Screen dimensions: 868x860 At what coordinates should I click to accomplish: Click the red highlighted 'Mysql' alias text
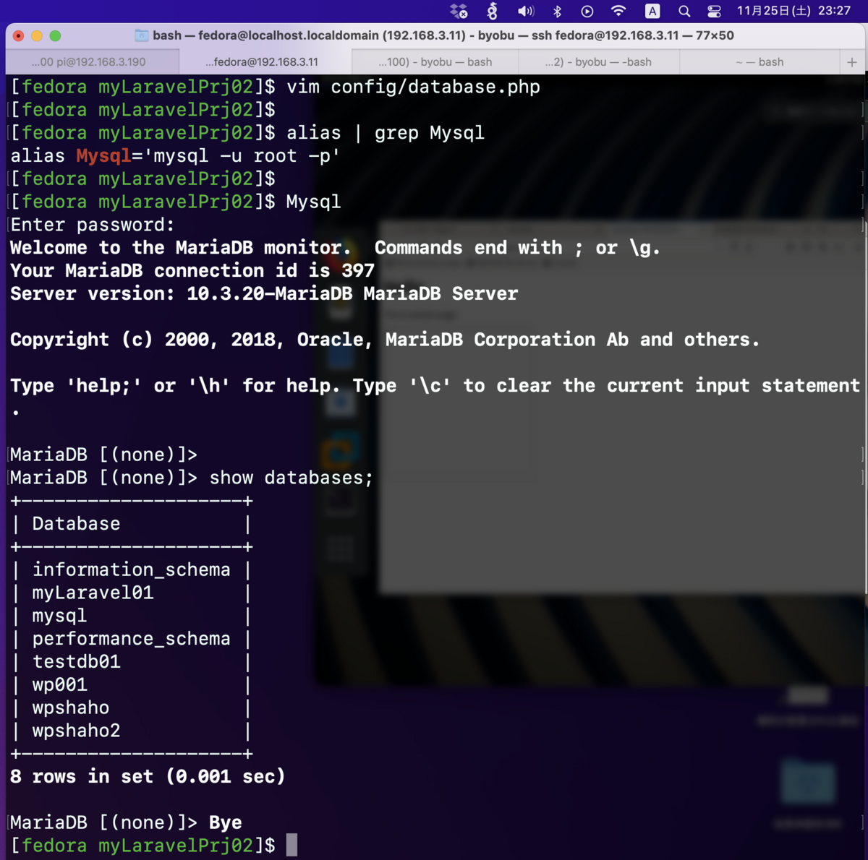103,156
